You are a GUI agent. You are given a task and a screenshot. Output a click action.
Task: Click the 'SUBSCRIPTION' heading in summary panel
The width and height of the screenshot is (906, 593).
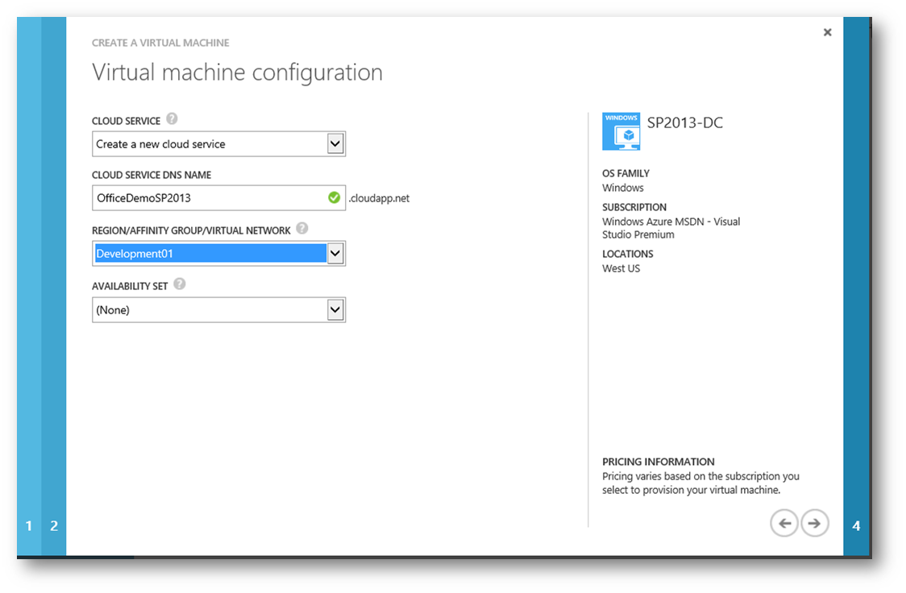634,207
